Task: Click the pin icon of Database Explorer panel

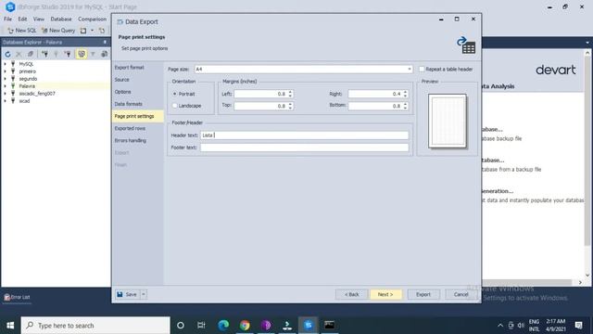Action: [x=105, y=42]
